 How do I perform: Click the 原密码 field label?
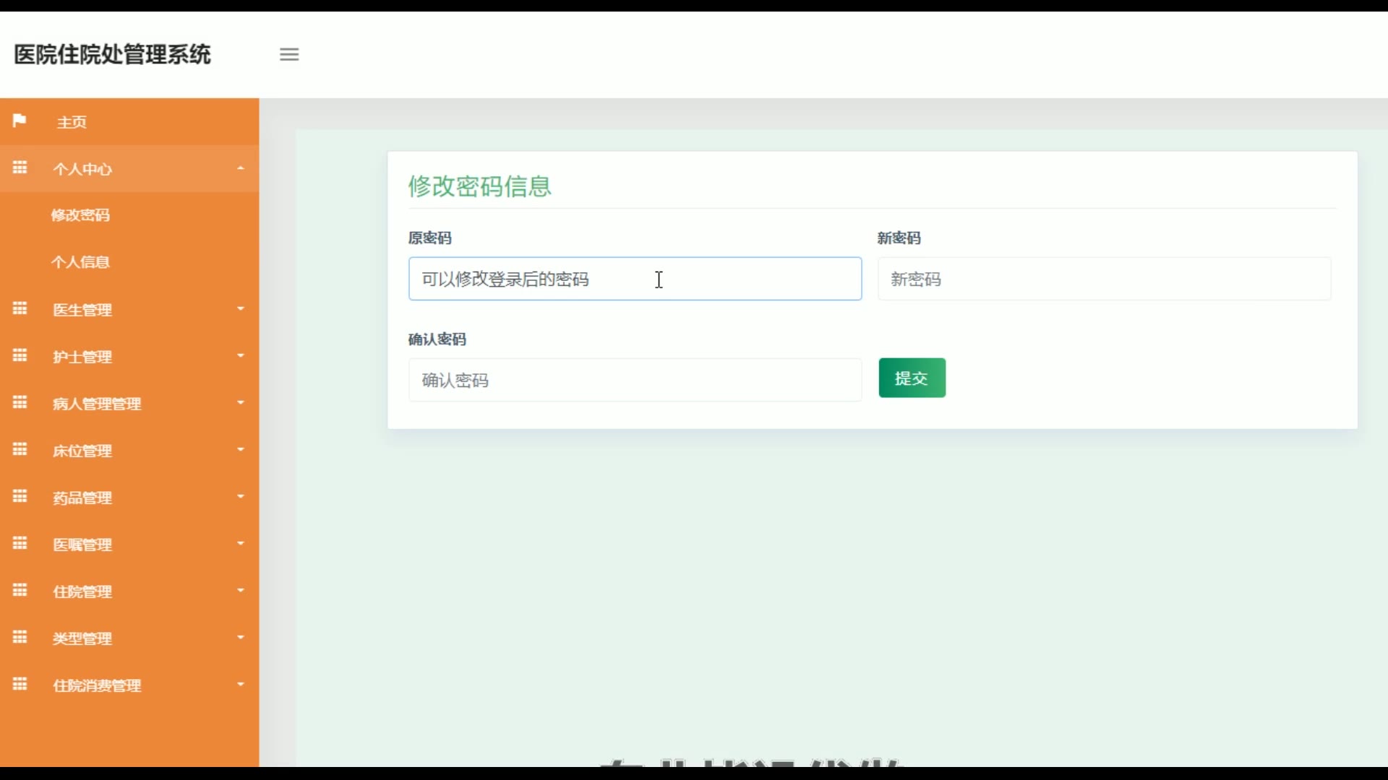click(430, 238)
